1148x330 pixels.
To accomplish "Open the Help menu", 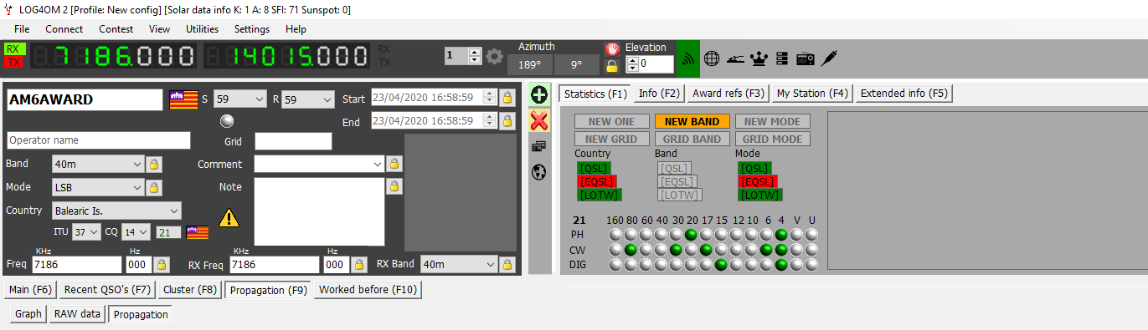I will point(296,28).
